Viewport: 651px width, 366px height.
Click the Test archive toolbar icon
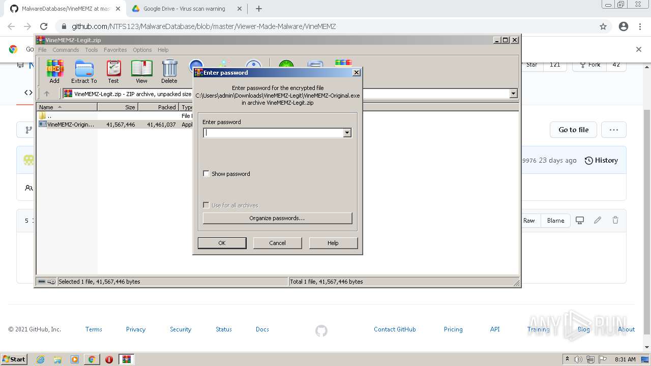(113, 72)
